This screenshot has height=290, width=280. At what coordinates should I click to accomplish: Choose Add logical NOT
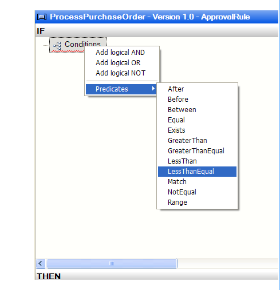click(x=122, y=73)
